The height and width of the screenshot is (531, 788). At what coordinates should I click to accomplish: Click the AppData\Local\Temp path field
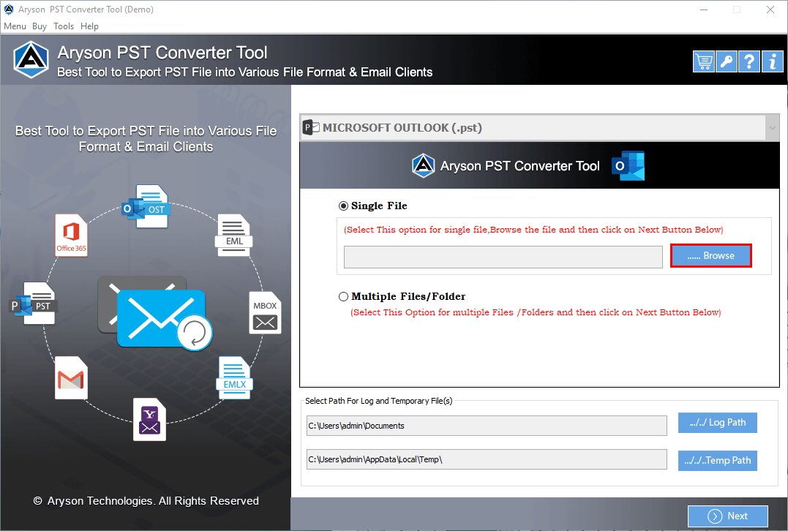click(x=487, y=459)
